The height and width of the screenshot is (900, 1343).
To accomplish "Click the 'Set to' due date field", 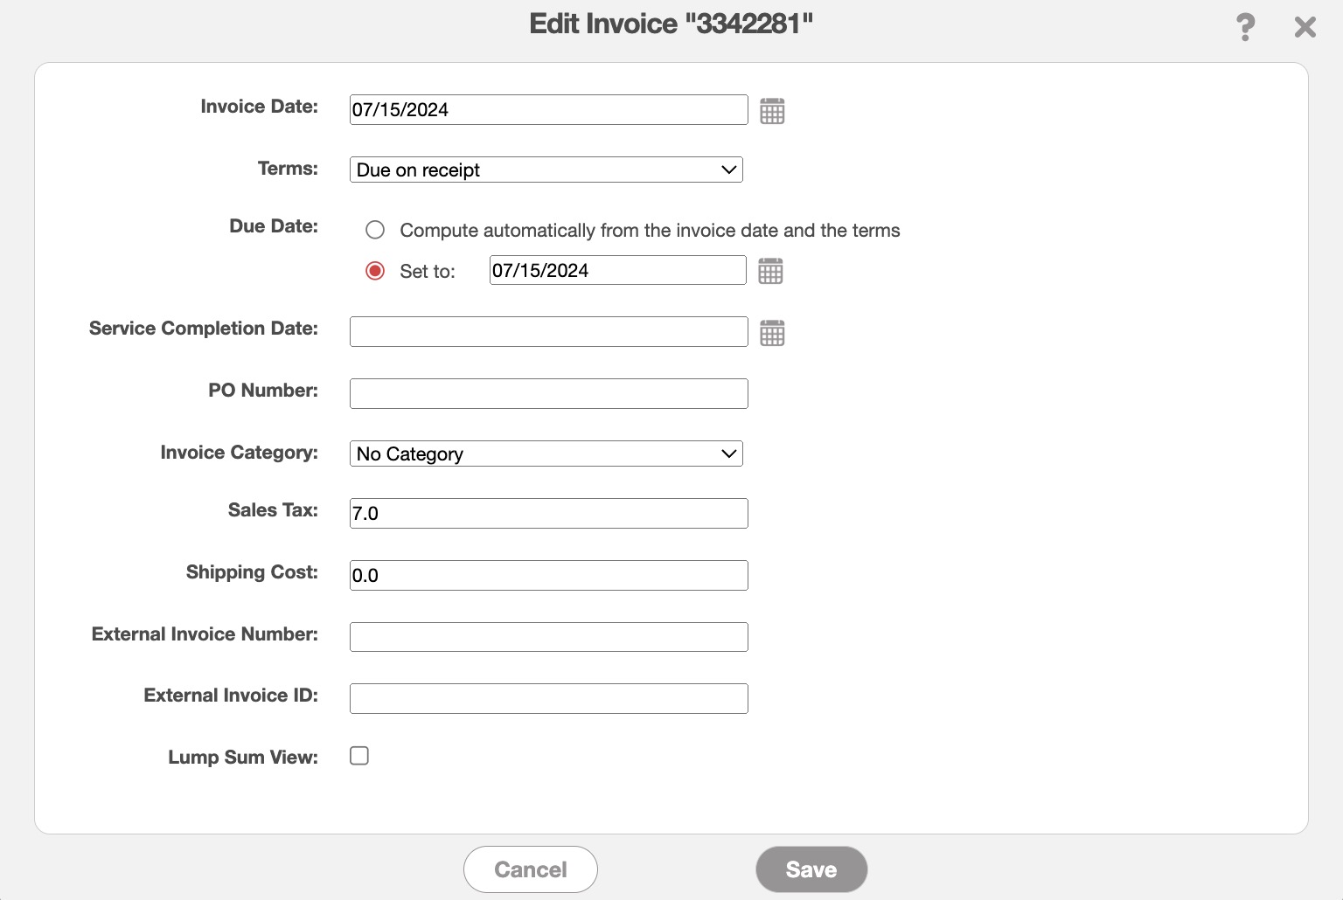I will 617,271.
